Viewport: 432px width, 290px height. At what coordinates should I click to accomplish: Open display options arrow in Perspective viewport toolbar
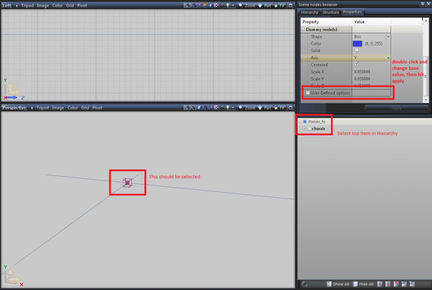coord(233,108)
